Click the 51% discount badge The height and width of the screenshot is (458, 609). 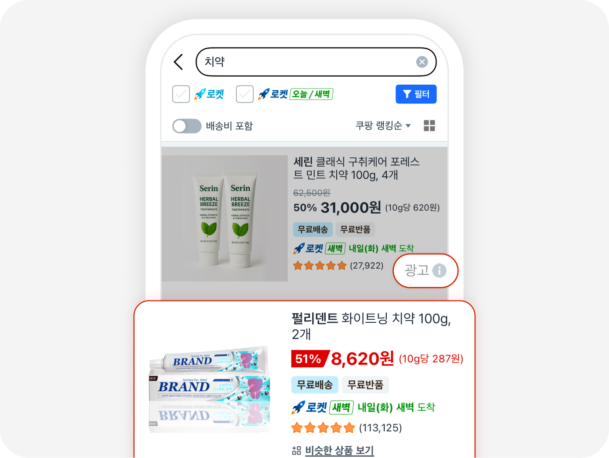309,359
